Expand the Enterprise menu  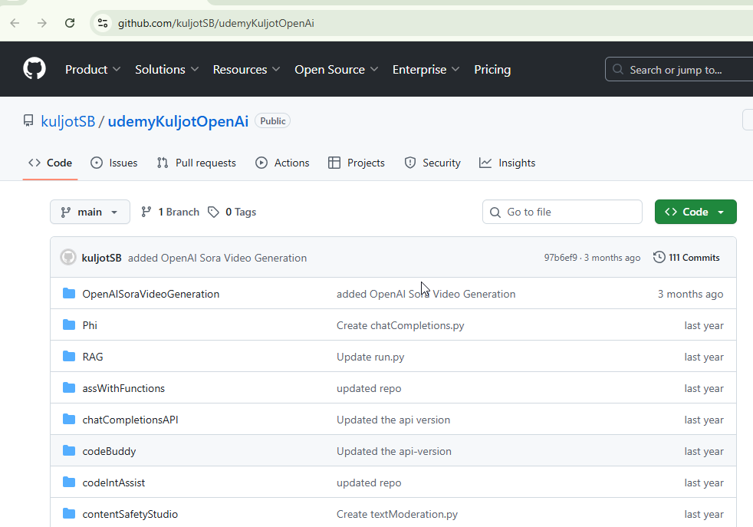426,70
